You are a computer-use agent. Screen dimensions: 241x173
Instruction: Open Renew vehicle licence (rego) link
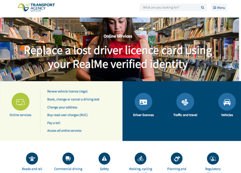pyautogui.click(x=67, y=91)
